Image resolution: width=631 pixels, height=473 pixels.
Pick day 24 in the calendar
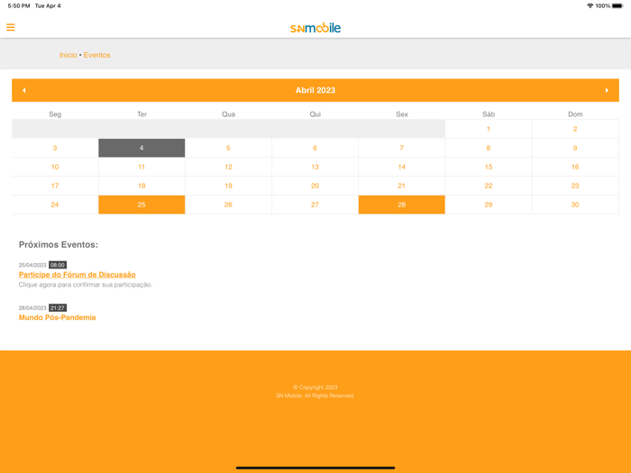point(55,205)
